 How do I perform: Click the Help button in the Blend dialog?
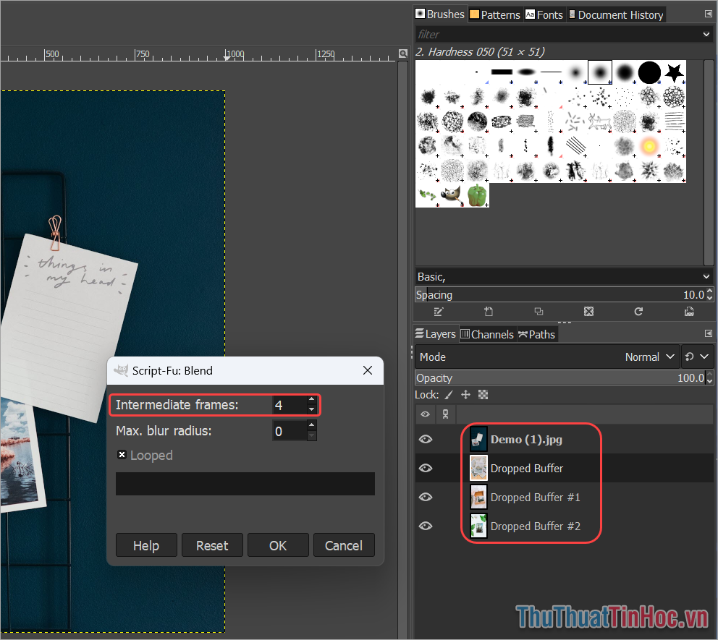(146, 545)
